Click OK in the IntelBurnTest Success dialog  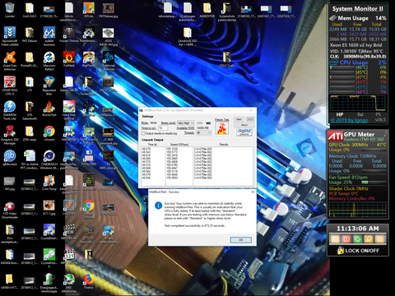240,240
